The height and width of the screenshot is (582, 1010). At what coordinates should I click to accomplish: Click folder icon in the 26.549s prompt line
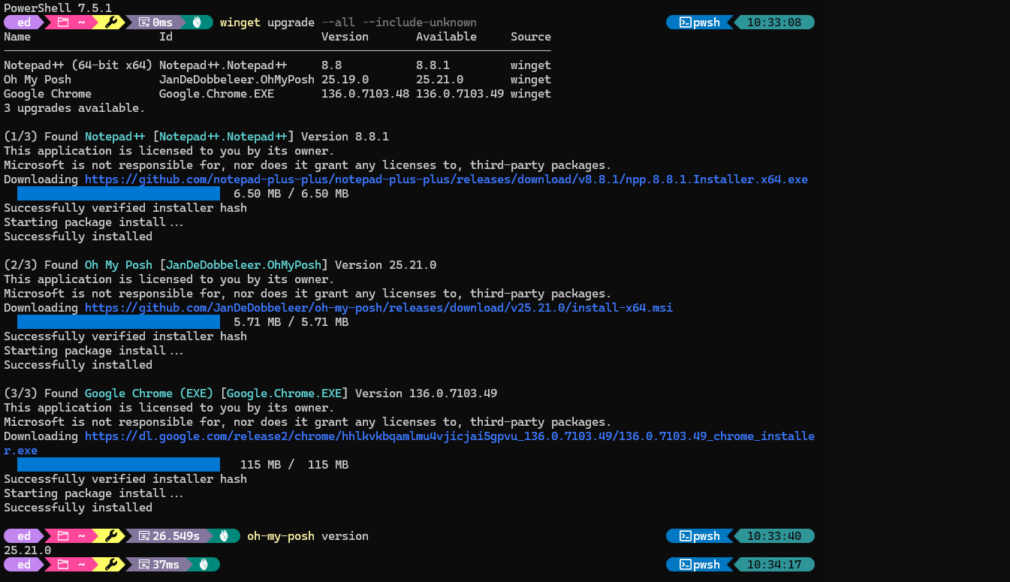(63, 536)
